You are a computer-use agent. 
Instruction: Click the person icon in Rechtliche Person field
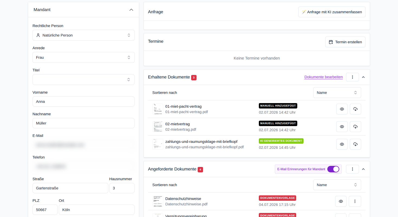click(38, 35)
